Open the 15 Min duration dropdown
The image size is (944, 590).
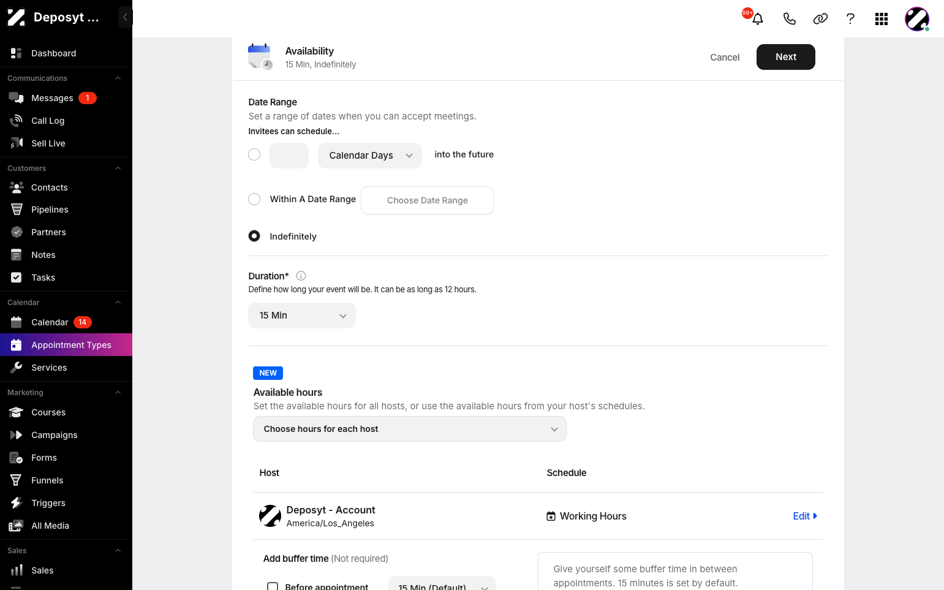click(x=302, y=316)
